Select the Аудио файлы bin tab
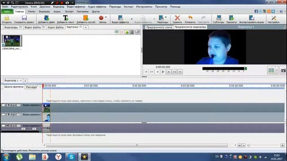The width and height of the screenshot is (287, 161). tap(56, 27)
